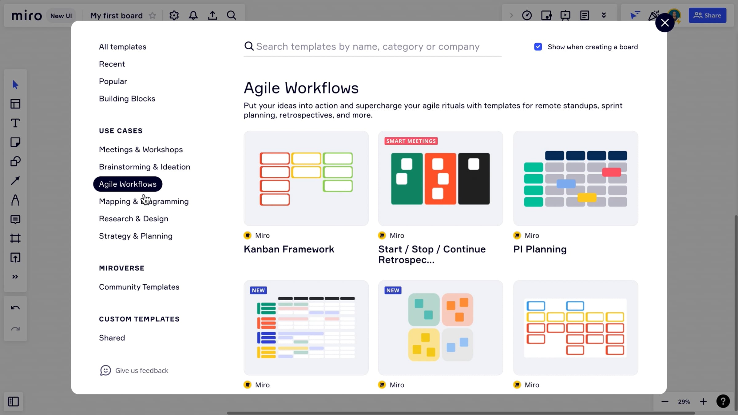Select Agile Workflows category
Viewport: 738px width, 415px height.
[128, 184]
